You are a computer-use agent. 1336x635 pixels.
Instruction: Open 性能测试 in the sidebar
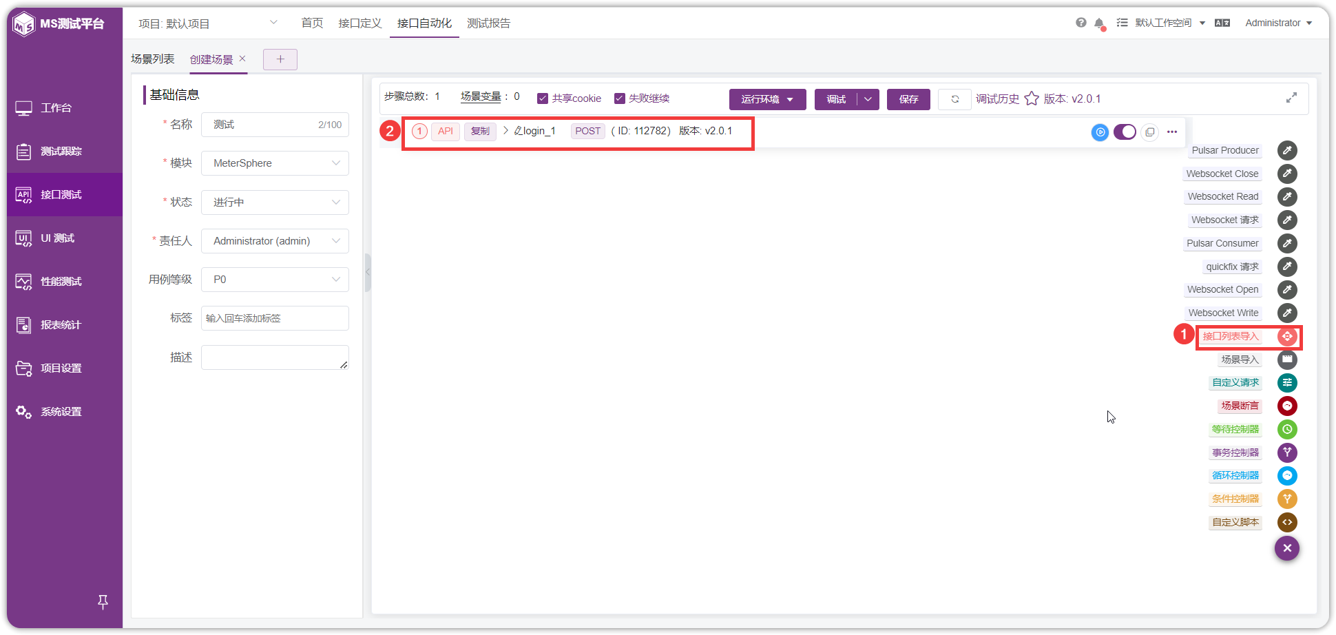(65, 281)
